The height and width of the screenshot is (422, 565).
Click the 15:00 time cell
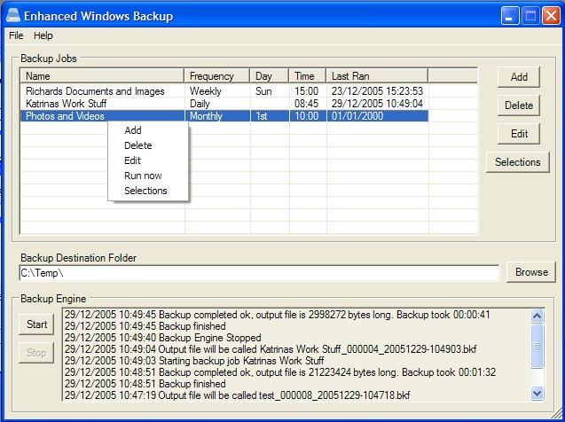tap(306, 91)
